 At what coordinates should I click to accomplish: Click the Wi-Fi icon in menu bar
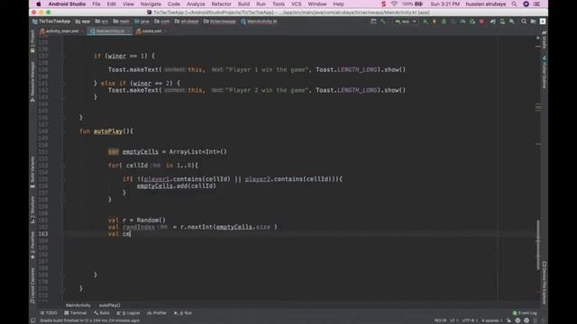pyautogui.click(x=394, y=4)
